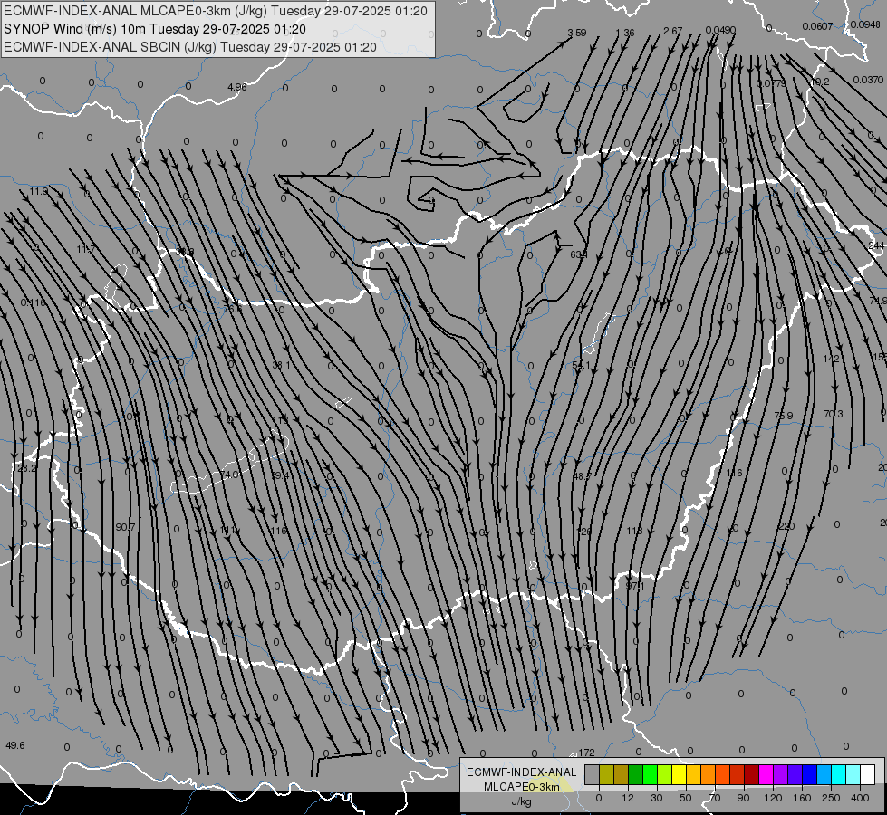This screenshot has height=815, width=887.
Task: Click map value 97.1
Action: (635, 585)
